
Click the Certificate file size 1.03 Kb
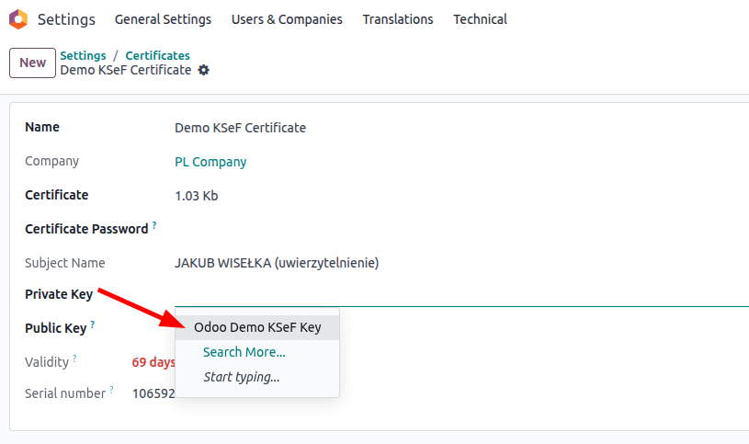tap(196, 196)
